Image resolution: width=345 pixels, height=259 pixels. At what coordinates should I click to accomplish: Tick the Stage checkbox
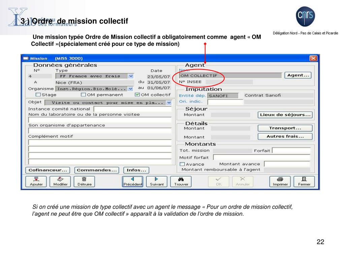pos(38,95)
